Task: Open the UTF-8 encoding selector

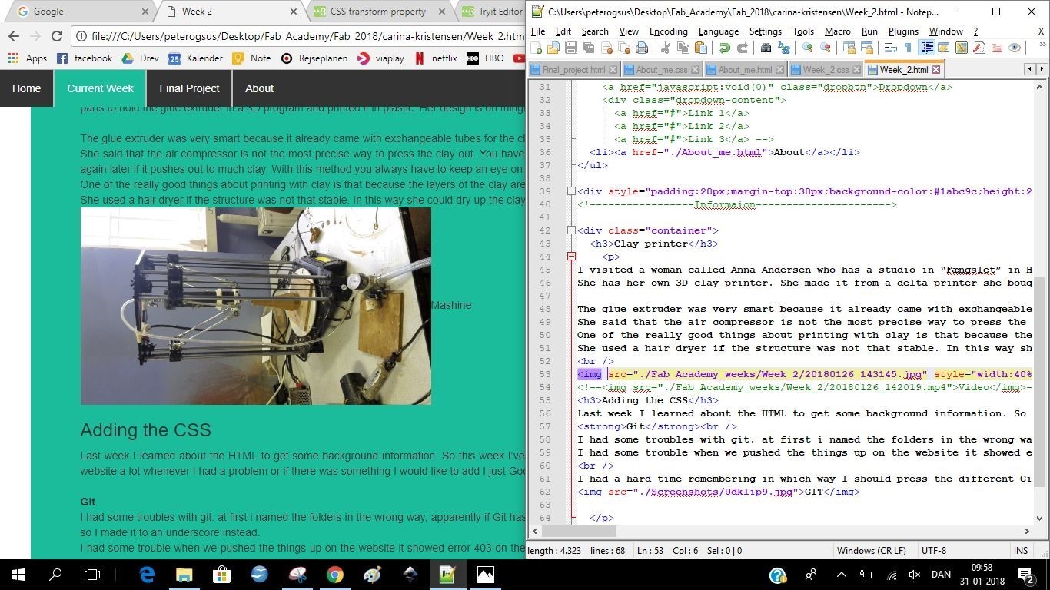Action: pyautogui.click(x=933, y=551)
